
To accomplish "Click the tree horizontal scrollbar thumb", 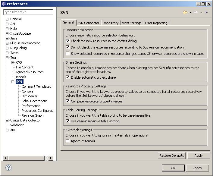I will click(x=26, y=158).
